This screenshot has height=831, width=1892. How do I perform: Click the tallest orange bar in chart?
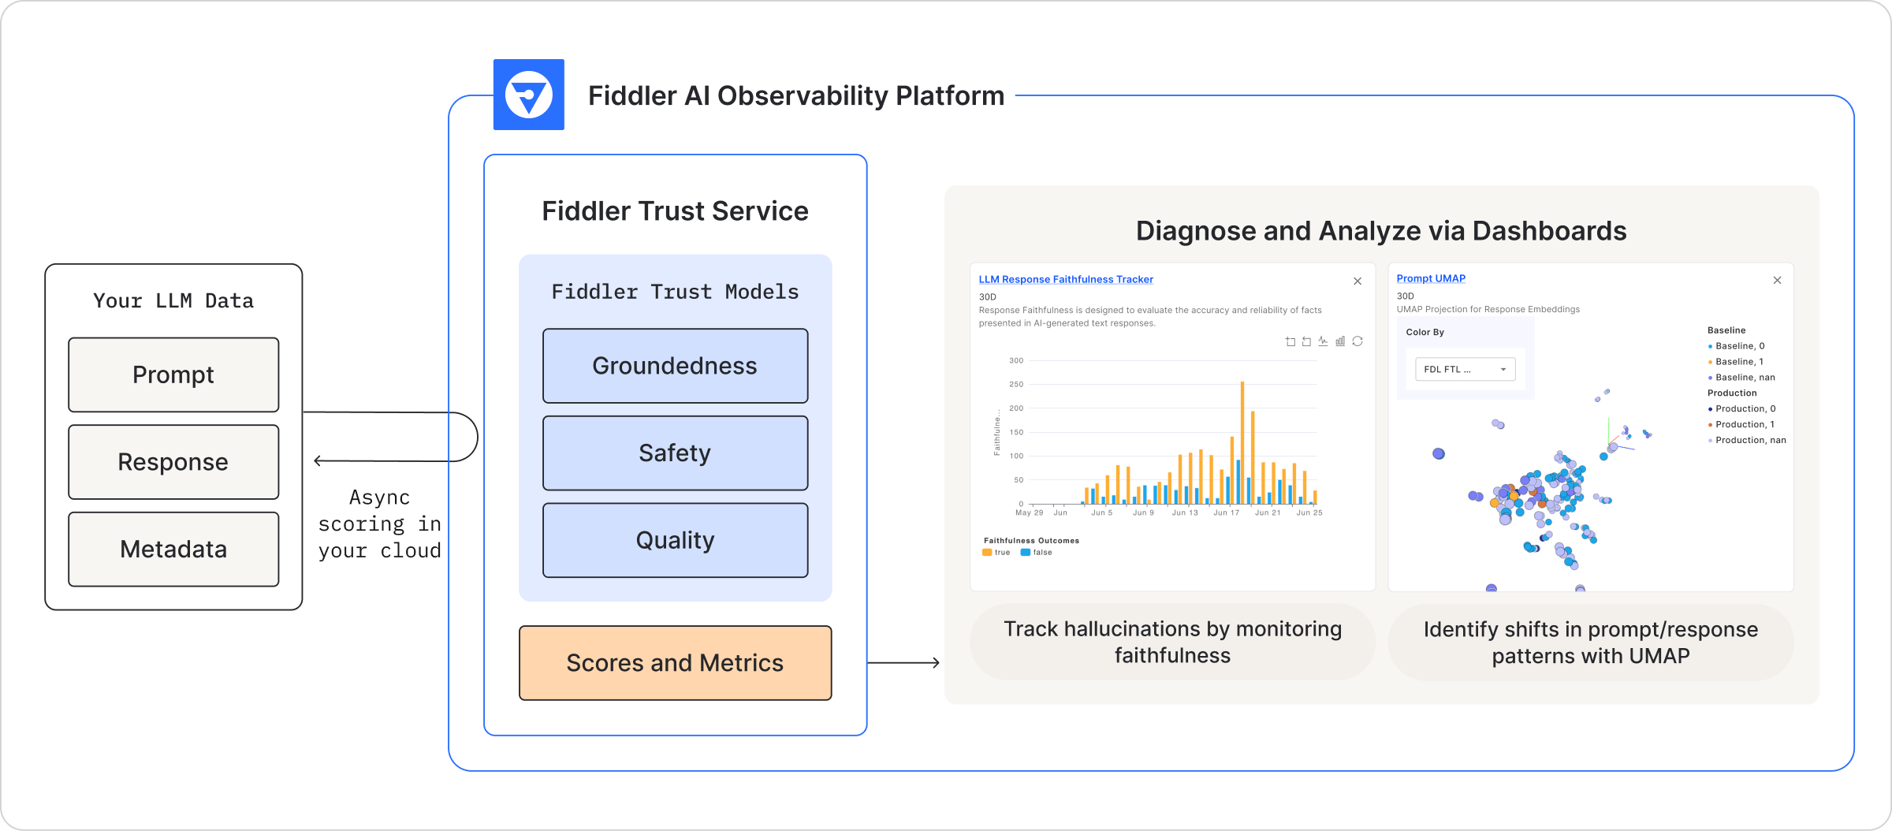(1242, 442)
